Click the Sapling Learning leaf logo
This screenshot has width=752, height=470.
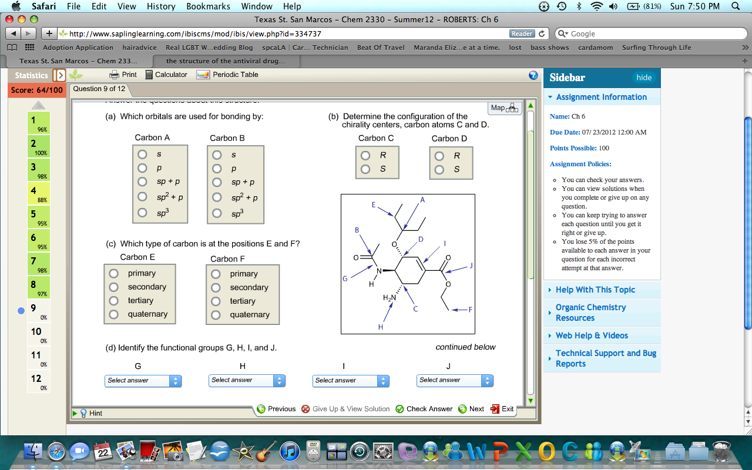point(76,75)
